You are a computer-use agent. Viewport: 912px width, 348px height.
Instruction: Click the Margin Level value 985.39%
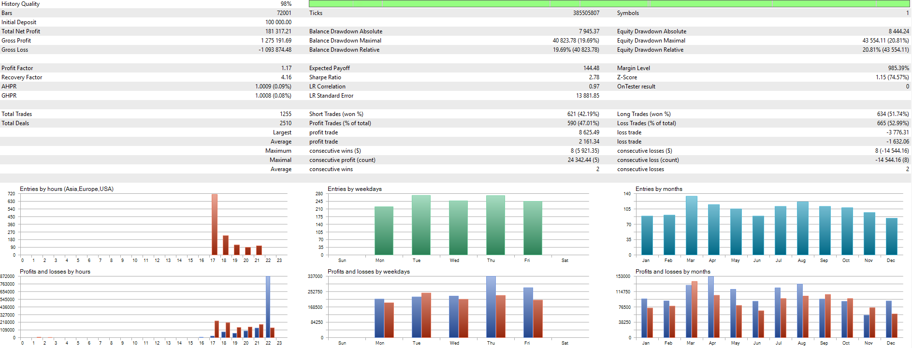click(898, 68)
